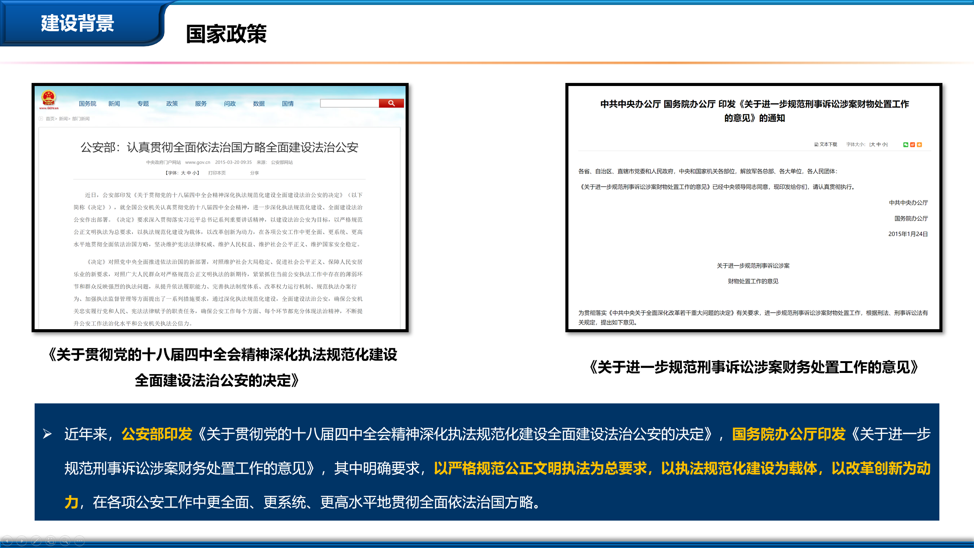Click the 打印本页 print link

217,173
